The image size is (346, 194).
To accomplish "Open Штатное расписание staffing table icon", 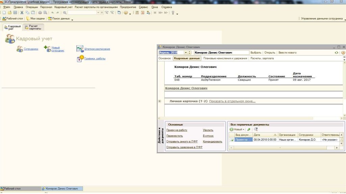I will click(x=79, y=49).
